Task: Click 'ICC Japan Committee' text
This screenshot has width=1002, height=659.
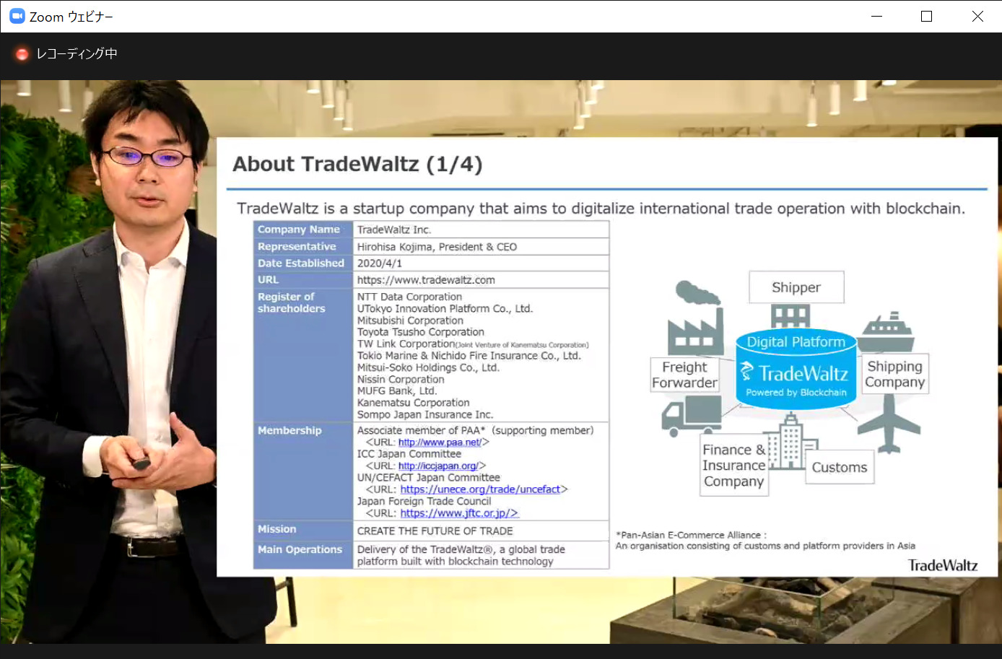Action: coord(409,454)
